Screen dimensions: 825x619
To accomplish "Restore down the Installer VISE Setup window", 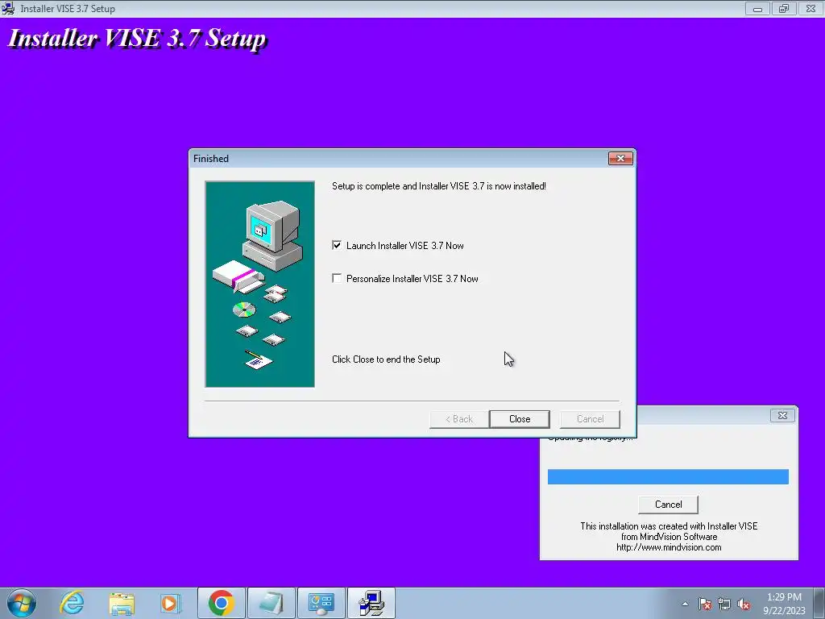I will click(x=784, y=8).
